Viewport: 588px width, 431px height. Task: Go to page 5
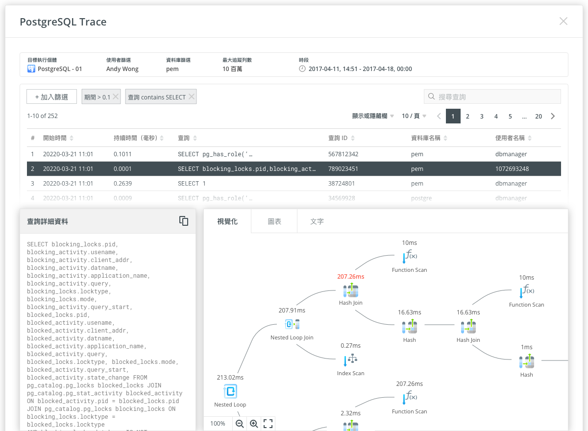tap(510, 116)
